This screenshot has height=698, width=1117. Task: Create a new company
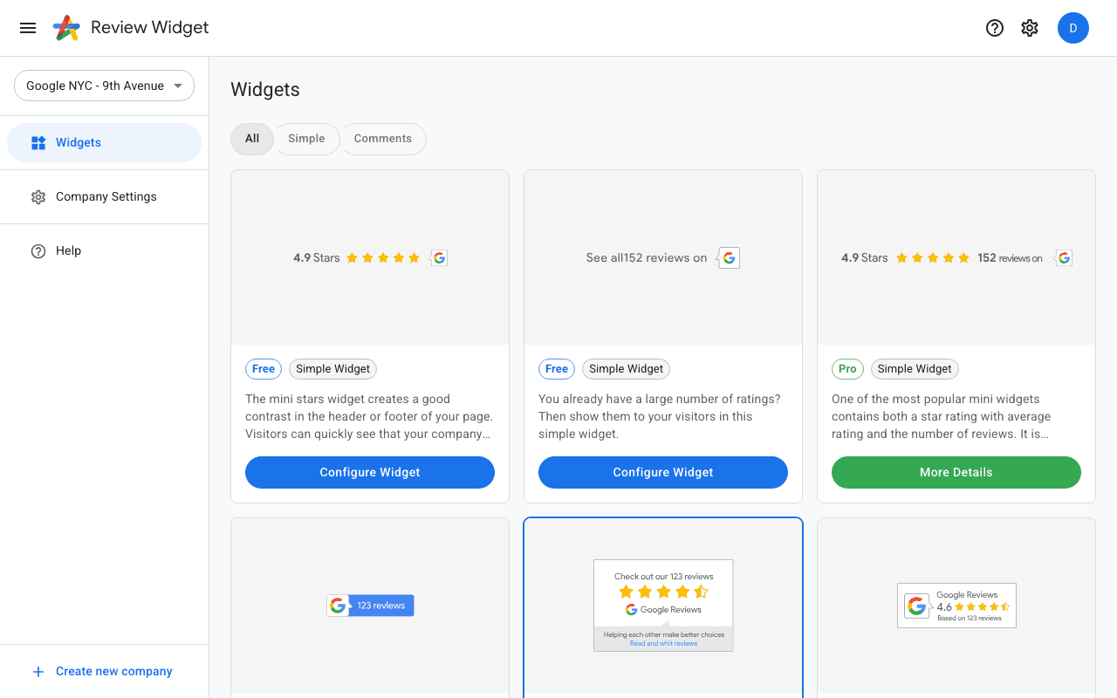click(x=113, y=671)
